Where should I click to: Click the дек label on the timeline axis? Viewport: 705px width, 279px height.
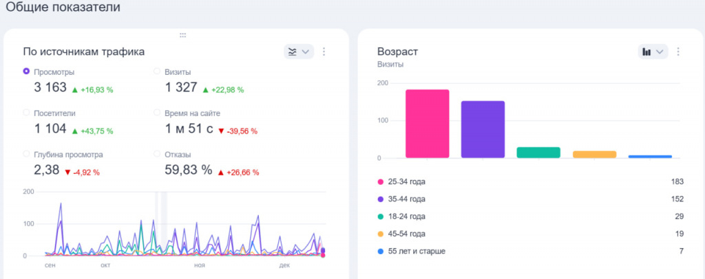click(x=284, y=265)
